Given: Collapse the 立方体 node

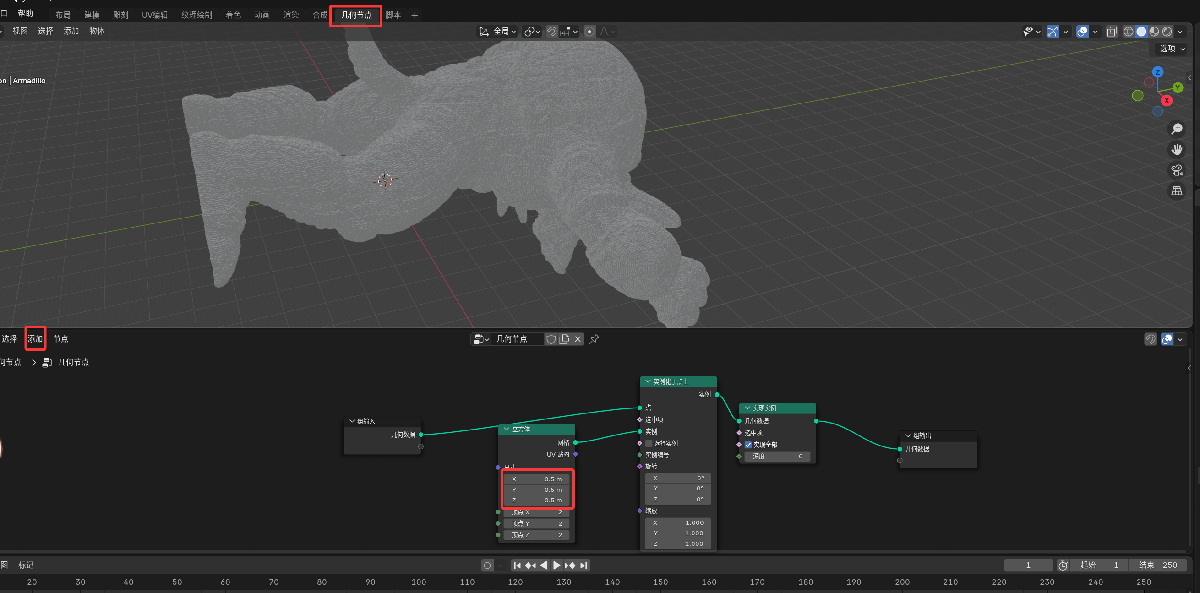Looking at the screenshot, I should pyautogui.click(x=507, y=429).
